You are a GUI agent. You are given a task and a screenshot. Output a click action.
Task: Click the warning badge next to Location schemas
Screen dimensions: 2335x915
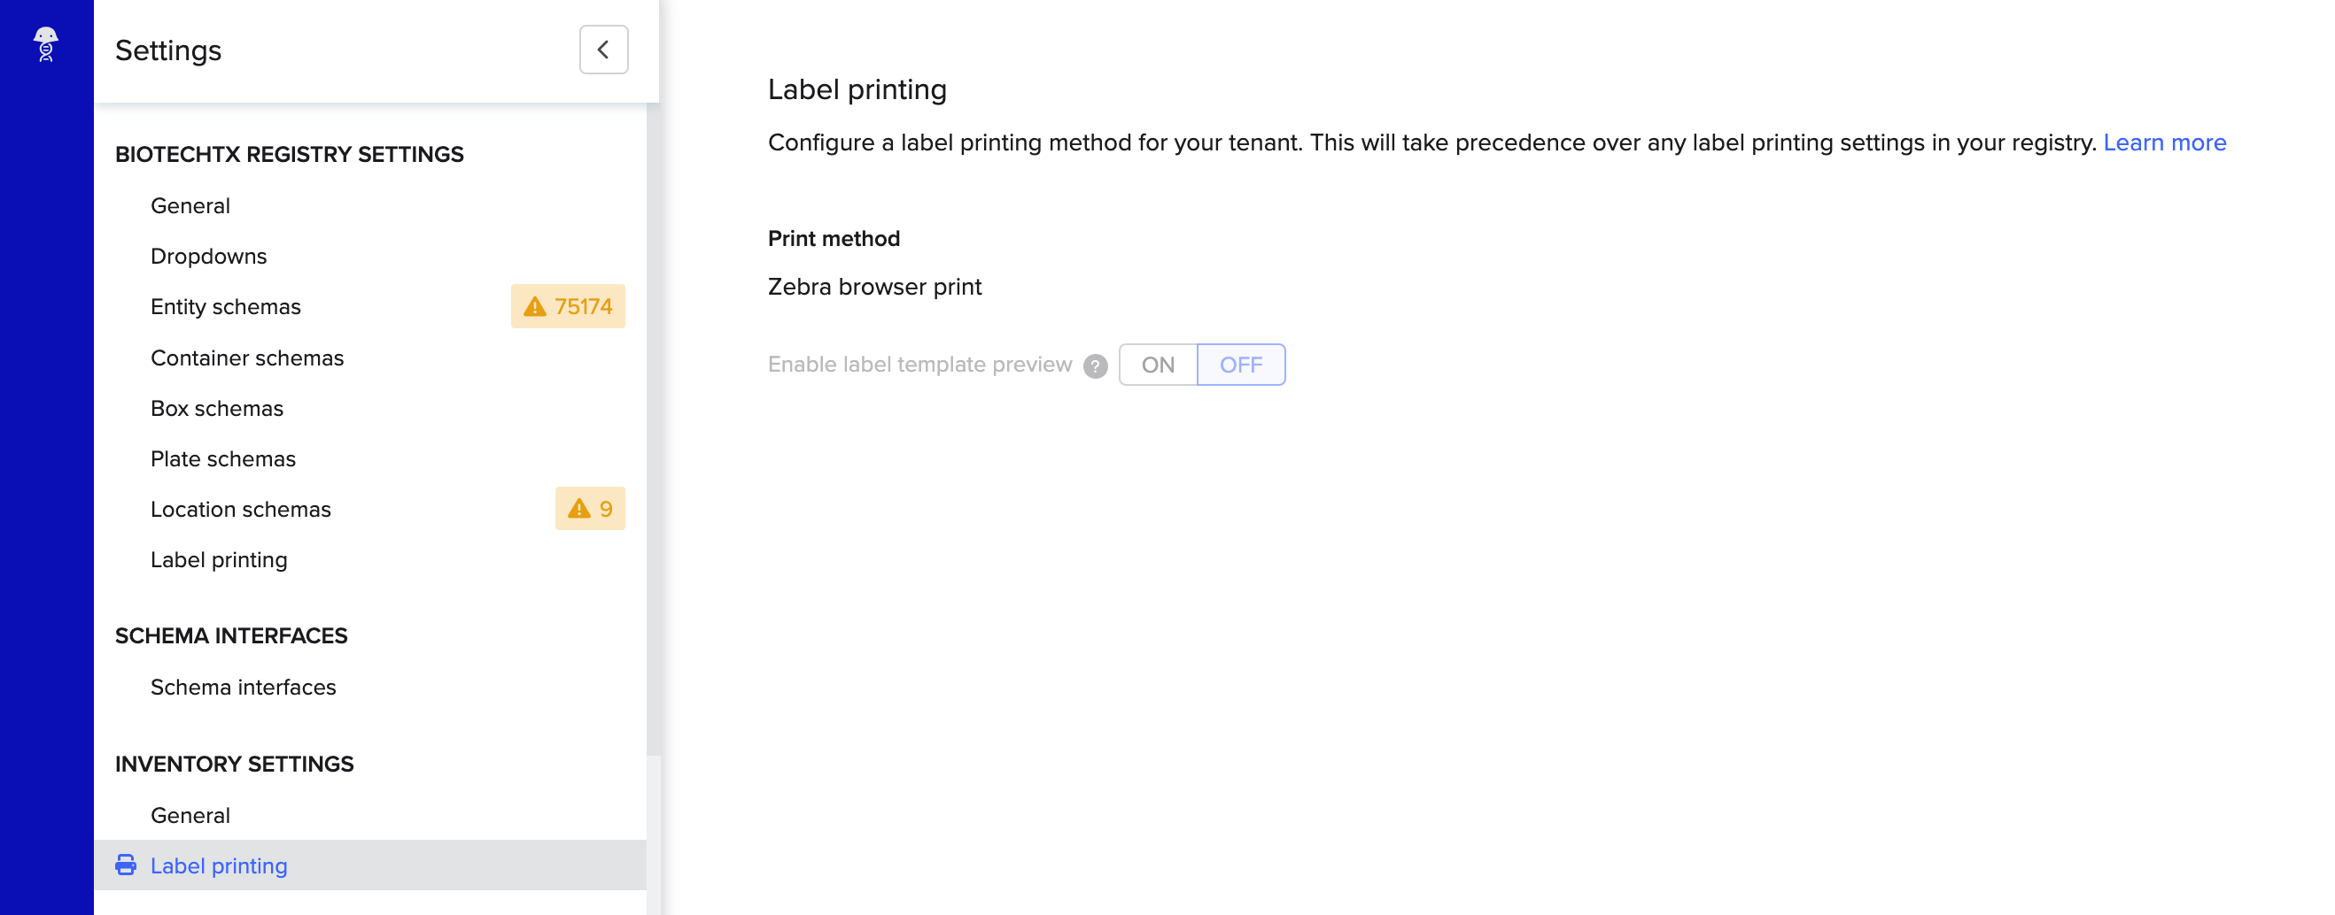[589, 508]
